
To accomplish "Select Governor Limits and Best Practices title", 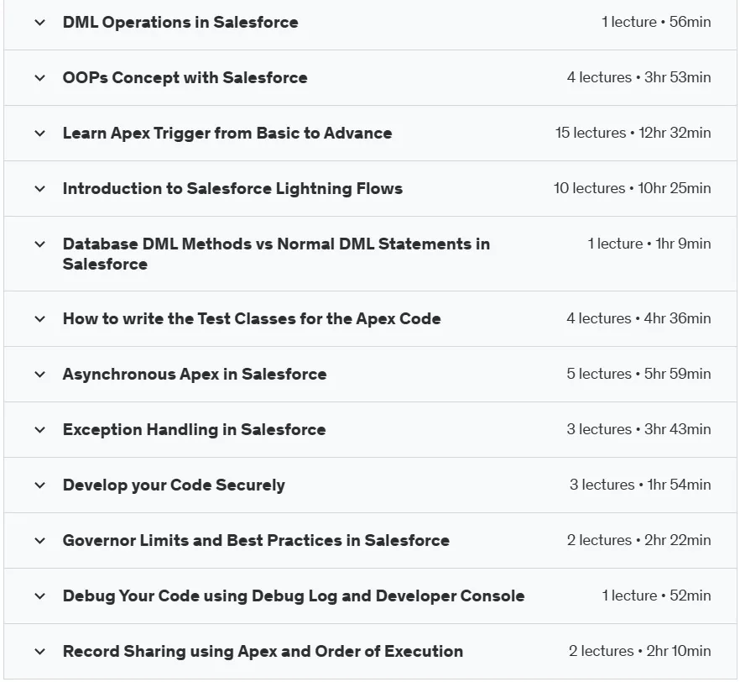I will coord(256,540).
